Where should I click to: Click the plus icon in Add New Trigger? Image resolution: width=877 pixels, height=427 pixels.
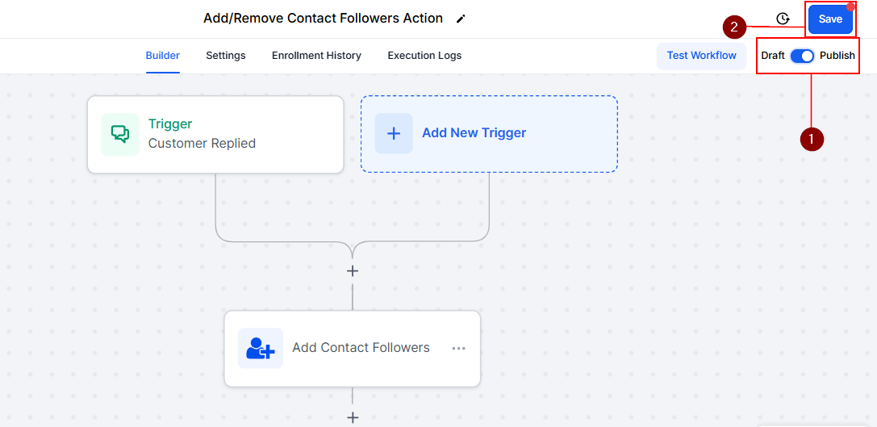click(394, 133)
